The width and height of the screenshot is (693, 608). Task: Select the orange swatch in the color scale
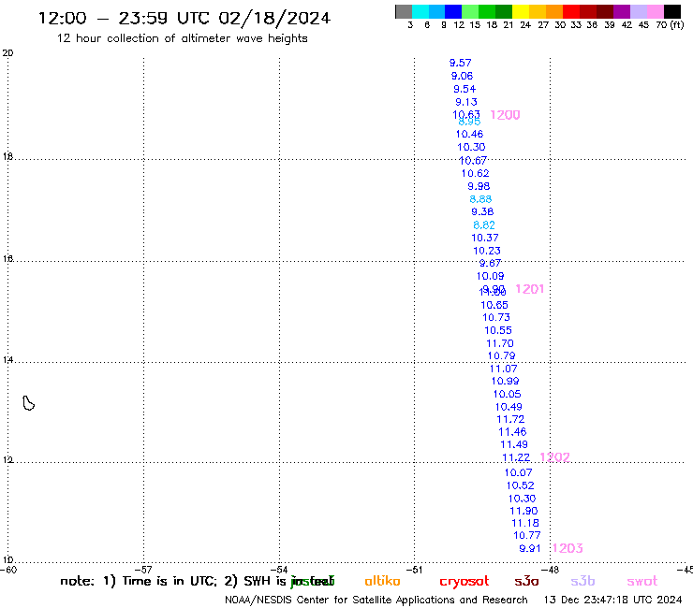pyautogui.click(x=554, y=11)
